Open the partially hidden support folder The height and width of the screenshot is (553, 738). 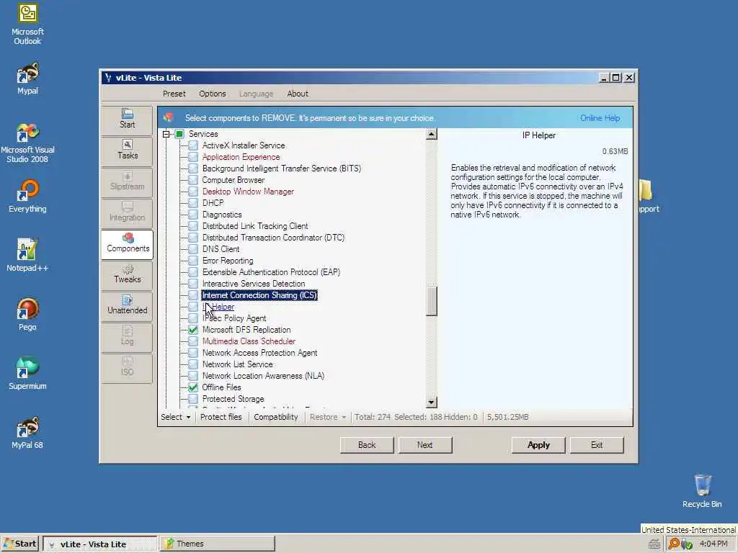point(649,197)
